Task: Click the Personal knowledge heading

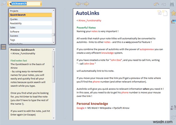Action: click(92, 104)
